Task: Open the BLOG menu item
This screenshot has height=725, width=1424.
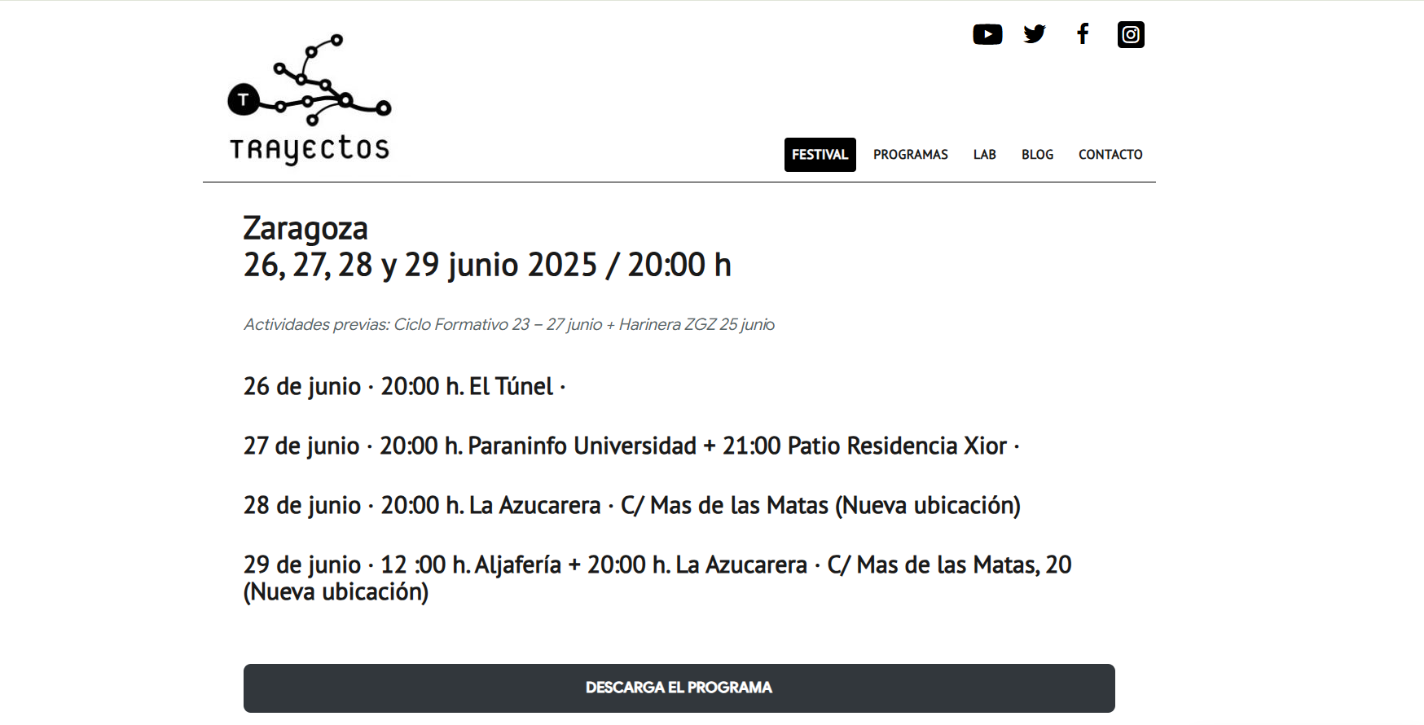Action: click(x=1038, y=155)
